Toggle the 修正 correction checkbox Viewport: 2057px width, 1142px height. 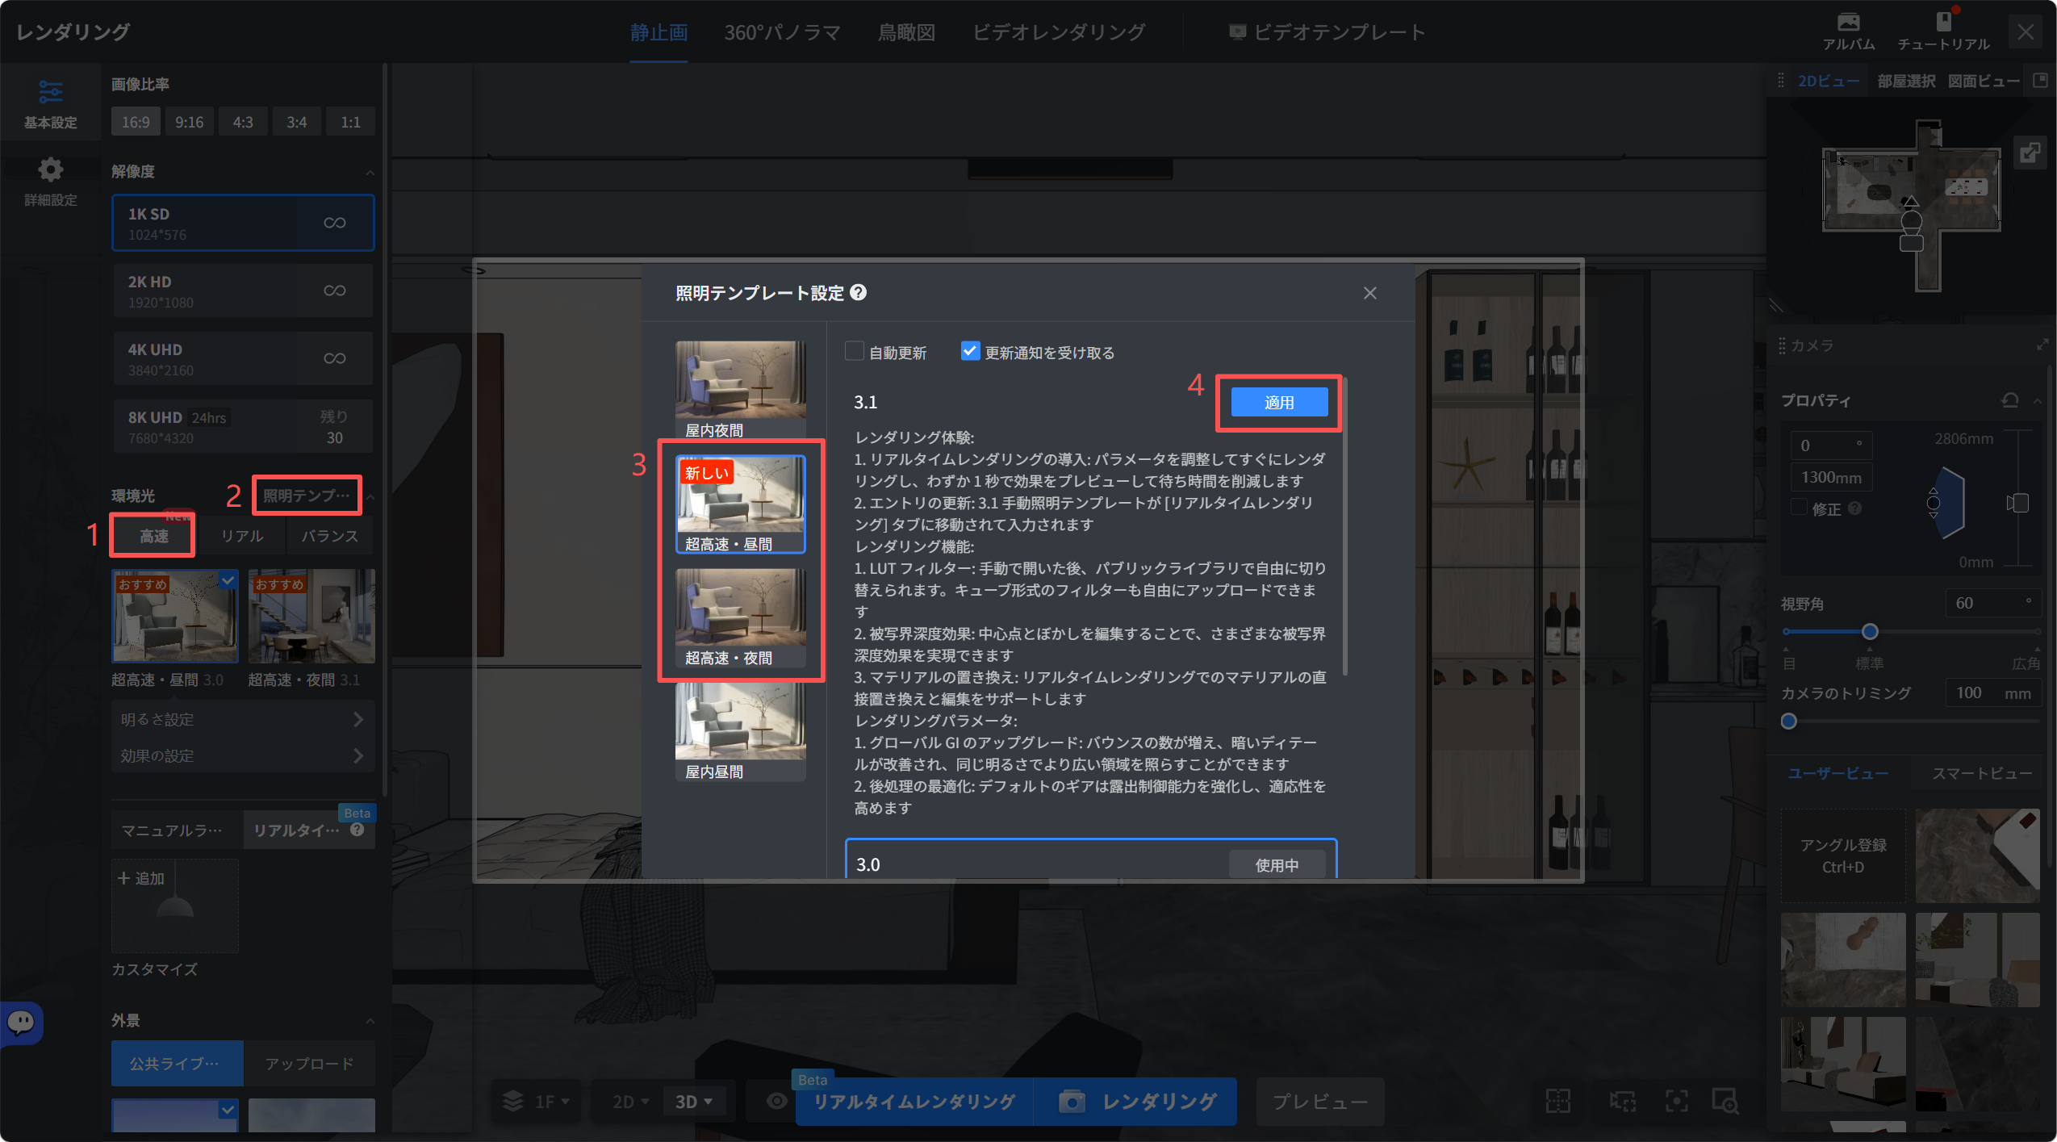click(1799, 508)
